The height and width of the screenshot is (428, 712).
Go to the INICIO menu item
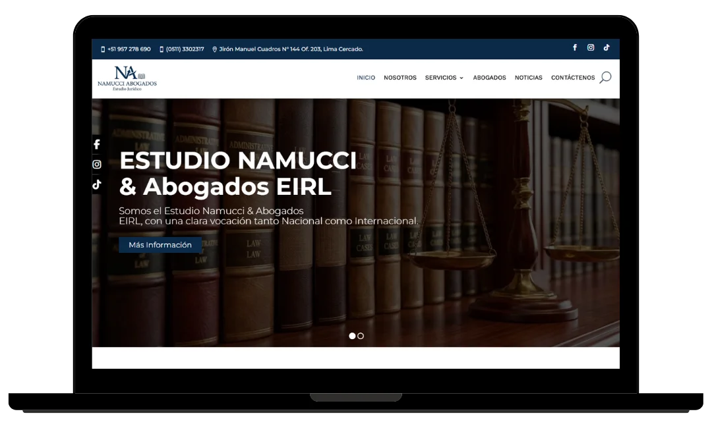tap(366, 78)
